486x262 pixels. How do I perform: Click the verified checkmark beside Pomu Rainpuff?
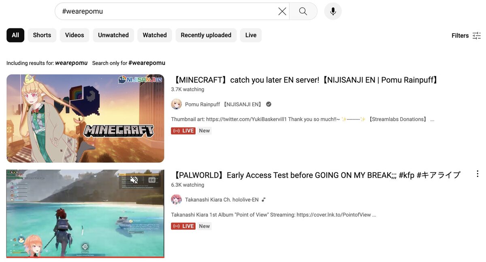pyautogui.click(x=269, y=104)
